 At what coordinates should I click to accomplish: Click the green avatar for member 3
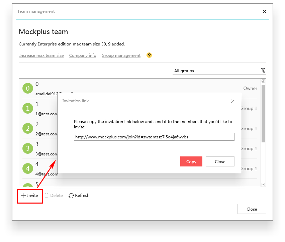[x=28, y=148]
